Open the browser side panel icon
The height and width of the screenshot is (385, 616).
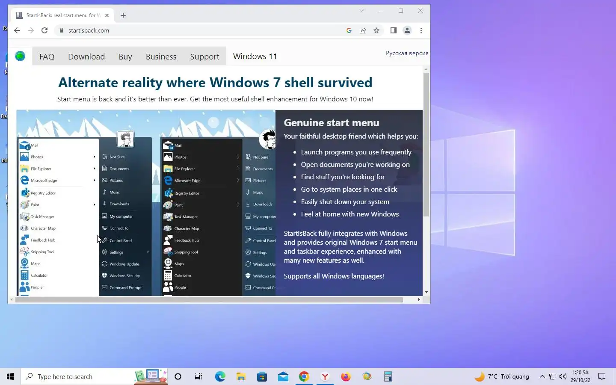coord(394,30)
